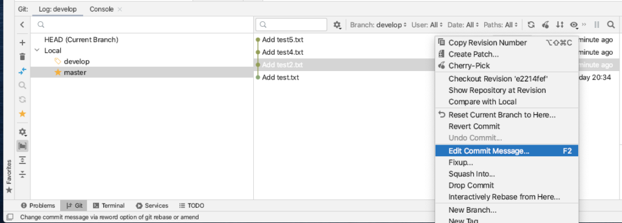Click the Cherry-Pick toolbar icon

(545, 24)
